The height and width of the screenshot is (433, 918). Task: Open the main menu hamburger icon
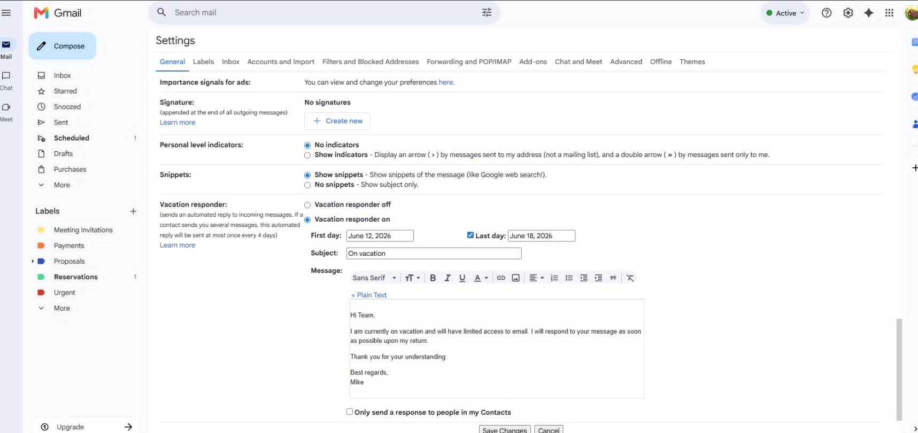6,13
